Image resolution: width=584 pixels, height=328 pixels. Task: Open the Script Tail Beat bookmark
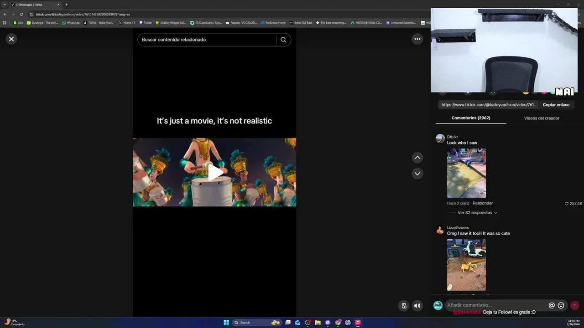tap(301, 22)
